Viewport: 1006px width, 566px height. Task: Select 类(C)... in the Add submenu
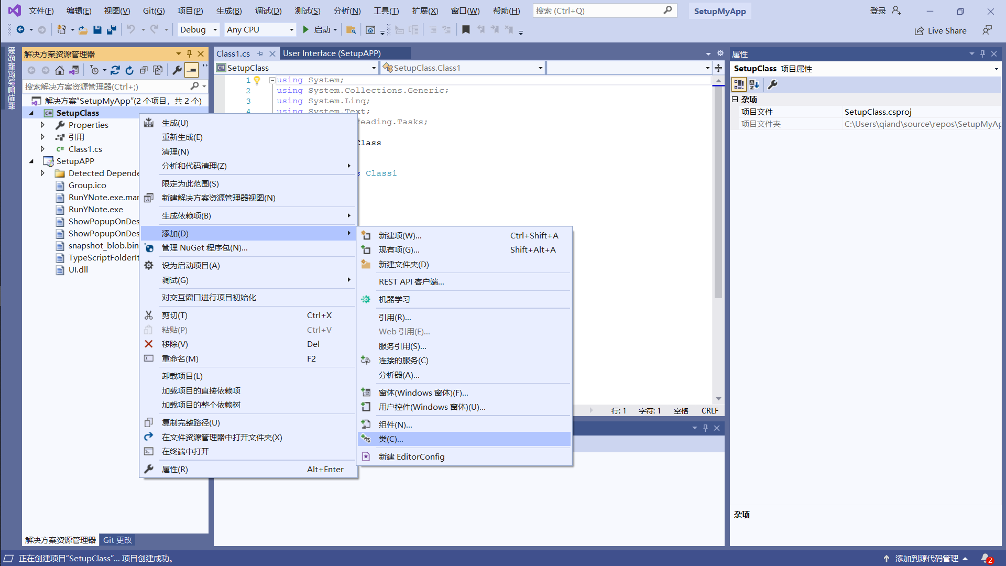click(x=391, y=439)
